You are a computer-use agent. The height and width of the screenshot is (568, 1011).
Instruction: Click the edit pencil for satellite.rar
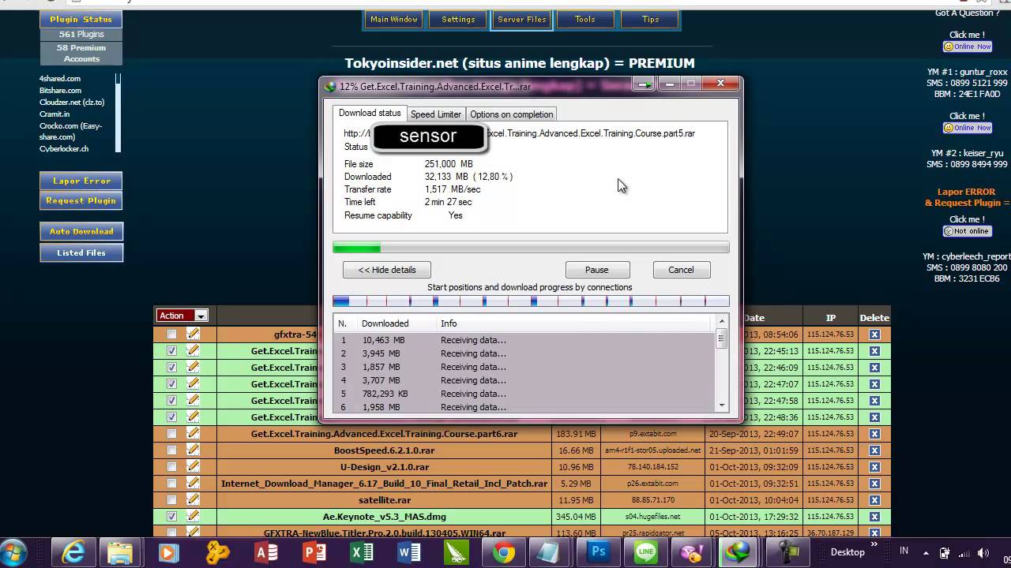point(193,499)
